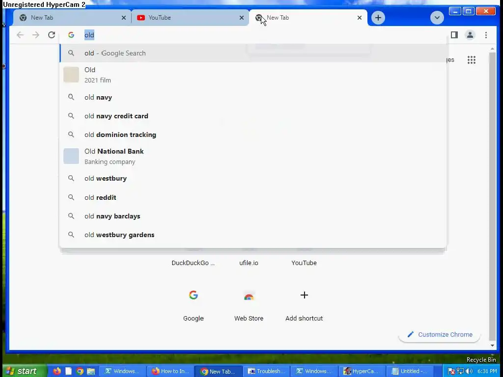Screen dimensions: 503x377
Task: Toggle the side panel icon
Action: pyautogui.click(x=454, y=35)
